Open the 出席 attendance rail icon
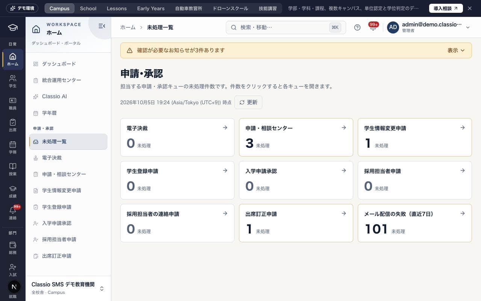Viewport: 481px width, 301px height. (x=13, y=125)
